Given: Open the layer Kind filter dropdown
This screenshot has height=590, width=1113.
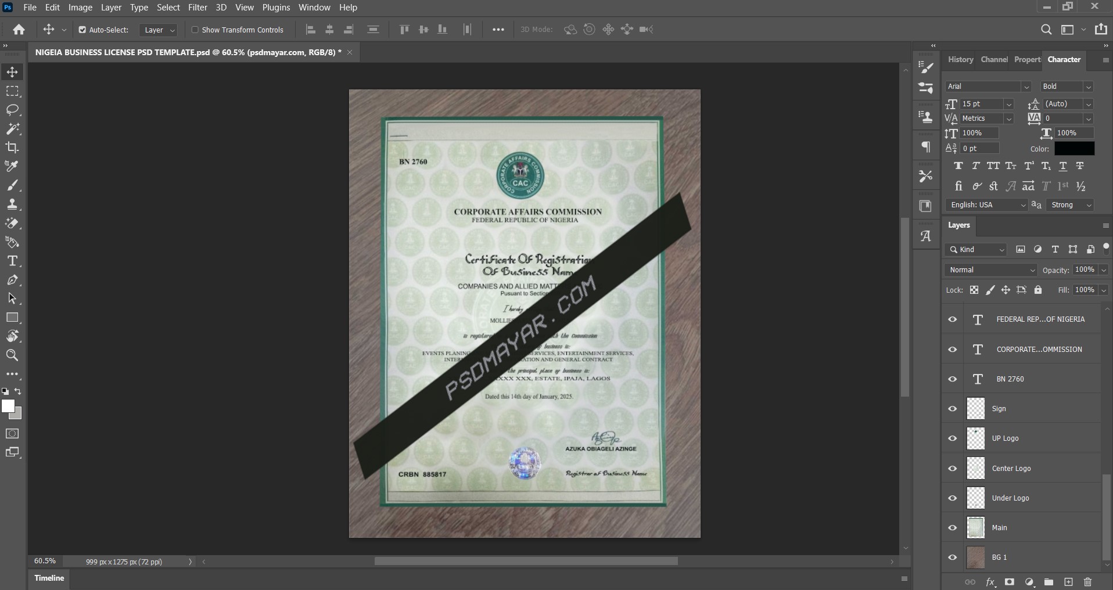Looking at the screenshot, I should click(x=976, y=250).
